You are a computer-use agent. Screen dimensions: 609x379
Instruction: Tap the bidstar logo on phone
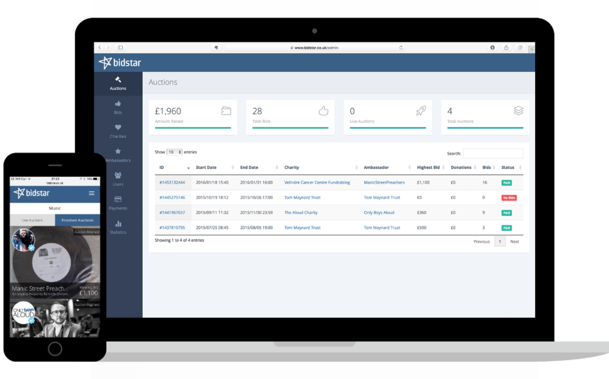tap(32, 193)
